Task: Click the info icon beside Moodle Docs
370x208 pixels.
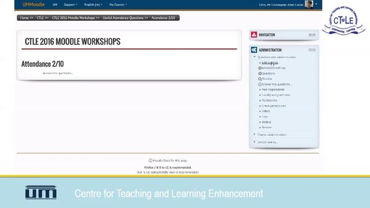Action: tap(150, 161)
